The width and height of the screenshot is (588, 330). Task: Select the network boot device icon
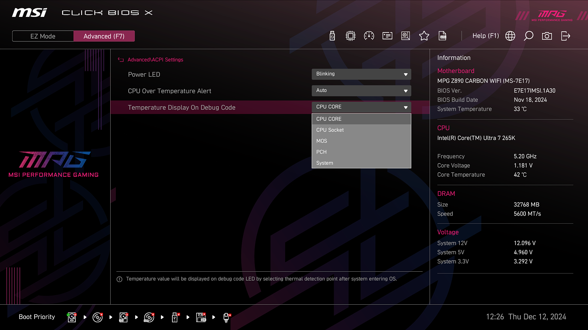point(227,317)
